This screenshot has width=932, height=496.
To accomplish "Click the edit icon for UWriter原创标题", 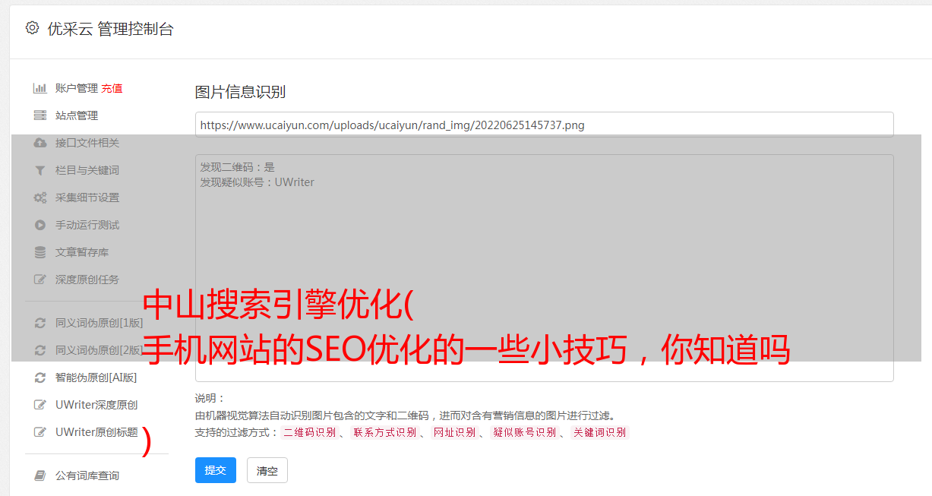I will (40, 432).
